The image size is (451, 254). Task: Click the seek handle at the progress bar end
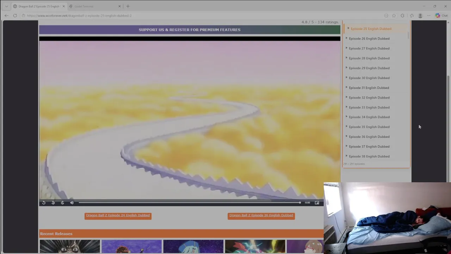(x=300, y=202)
